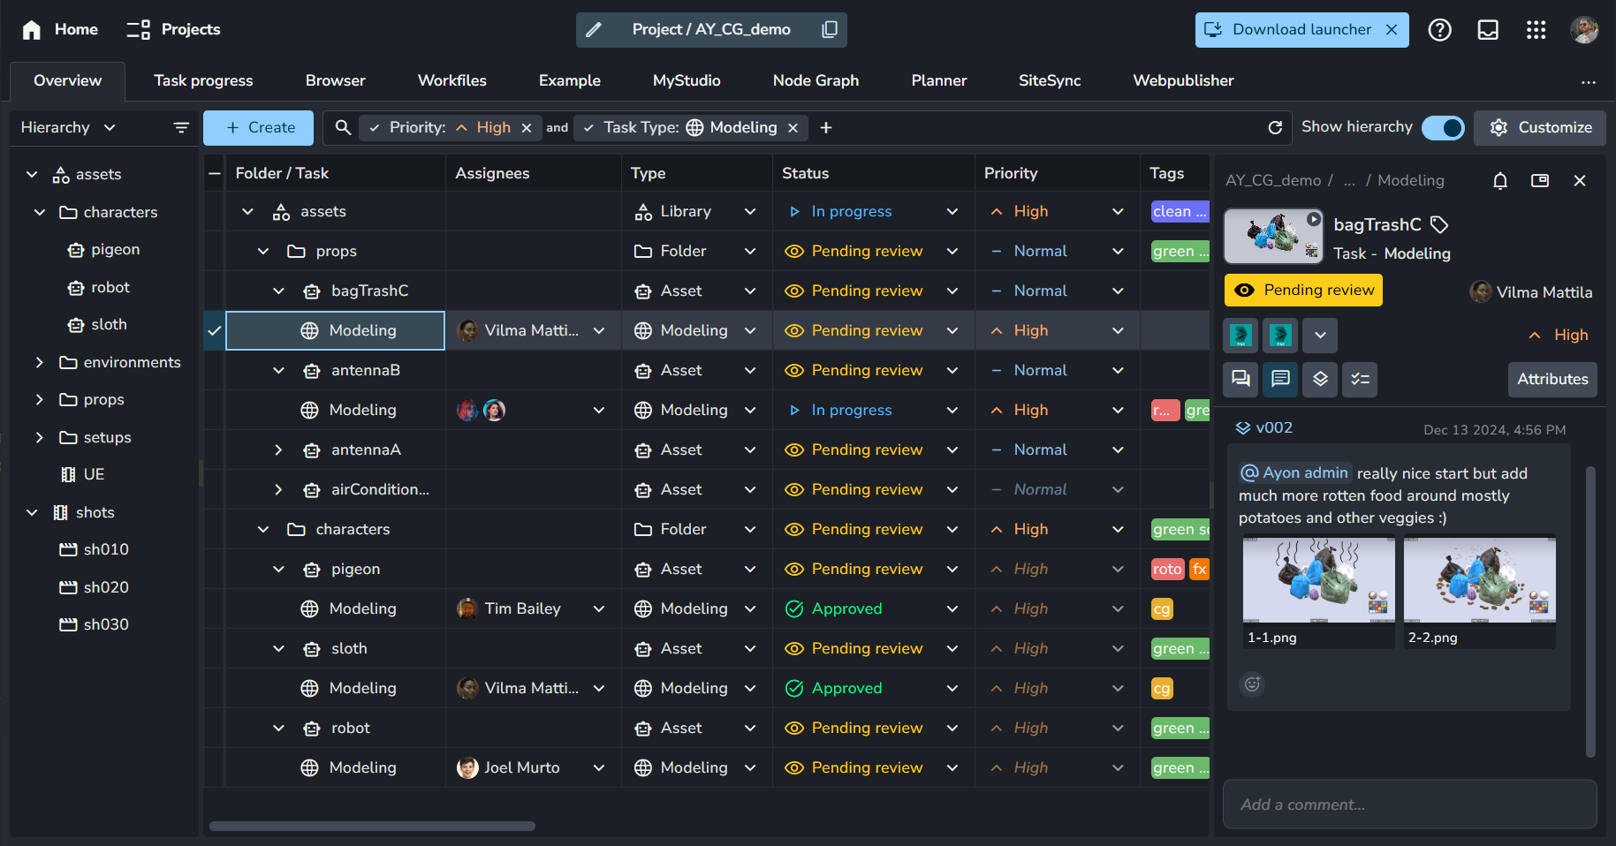Click the inbox icon in top bar
The width and height of the screenshot is (1616, 846).
1488,30
